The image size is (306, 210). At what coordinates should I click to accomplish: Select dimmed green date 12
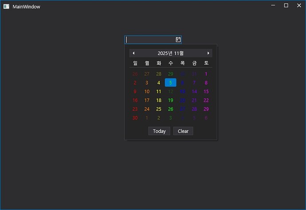point(171,91)
